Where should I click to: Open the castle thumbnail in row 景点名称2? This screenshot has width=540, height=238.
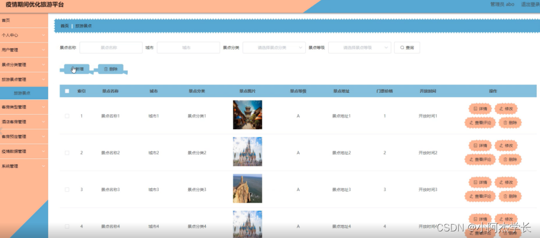247,152
